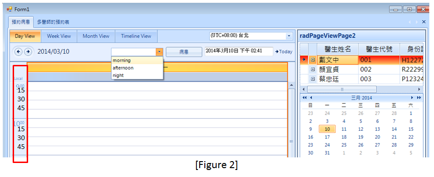The height and width of the screenshot is (177, 434).
Task: Select March 31 in the calendar
Action: [x=327, y=153]
